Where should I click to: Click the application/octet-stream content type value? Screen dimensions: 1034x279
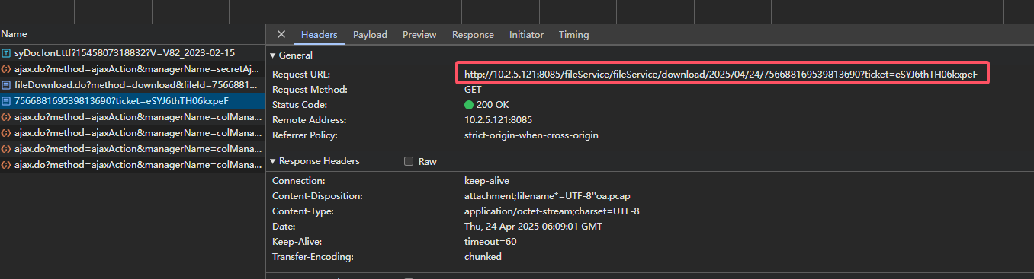click(x=552, y=211)
